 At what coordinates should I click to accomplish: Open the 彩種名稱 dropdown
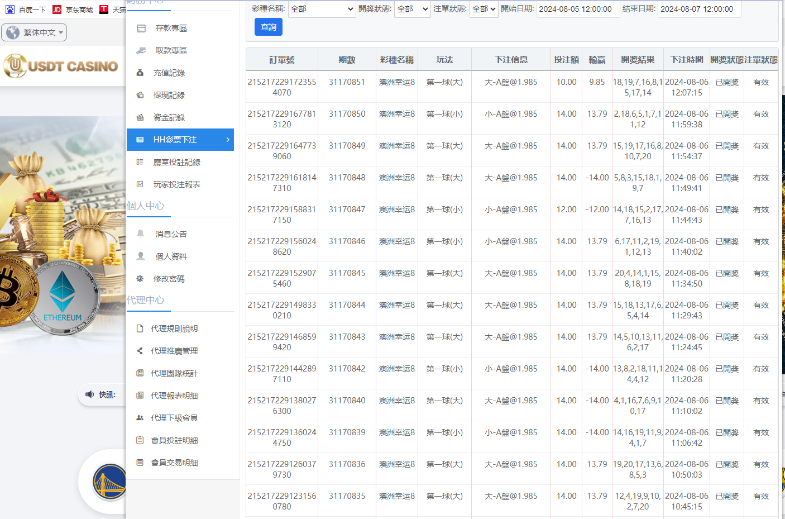pos(322,9)
